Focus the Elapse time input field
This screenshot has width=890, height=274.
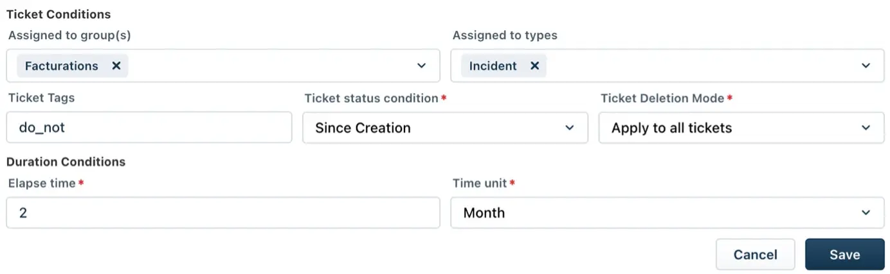point(222,212)
